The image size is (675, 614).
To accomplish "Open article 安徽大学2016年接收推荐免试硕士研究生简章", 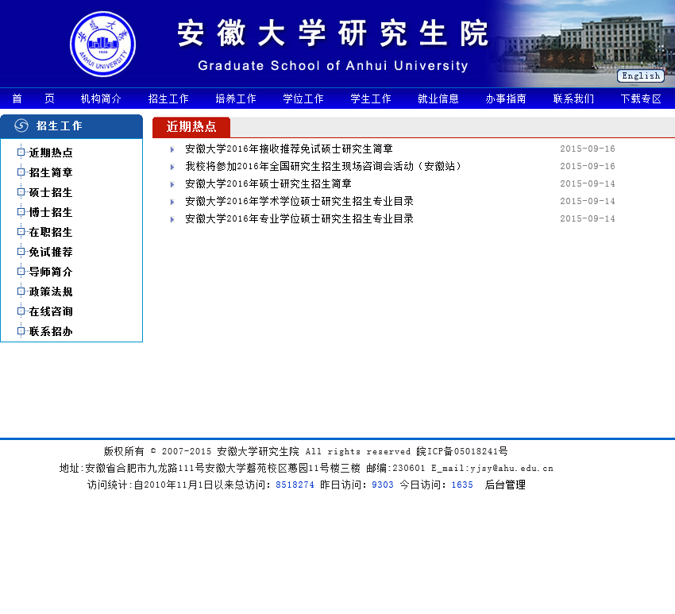I will (289, 149).
